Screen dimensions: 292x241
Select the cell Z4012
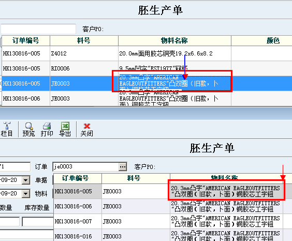(84, 53)
